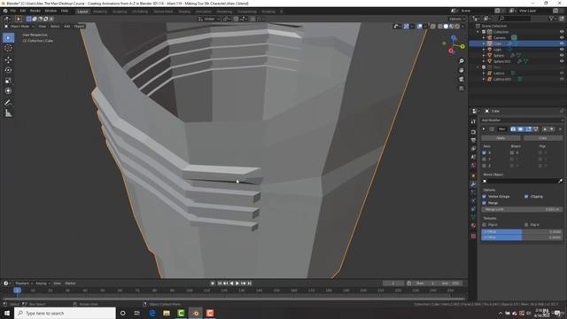
Task: Click the outliner filter funnel icon
Action: coord(551,19)
